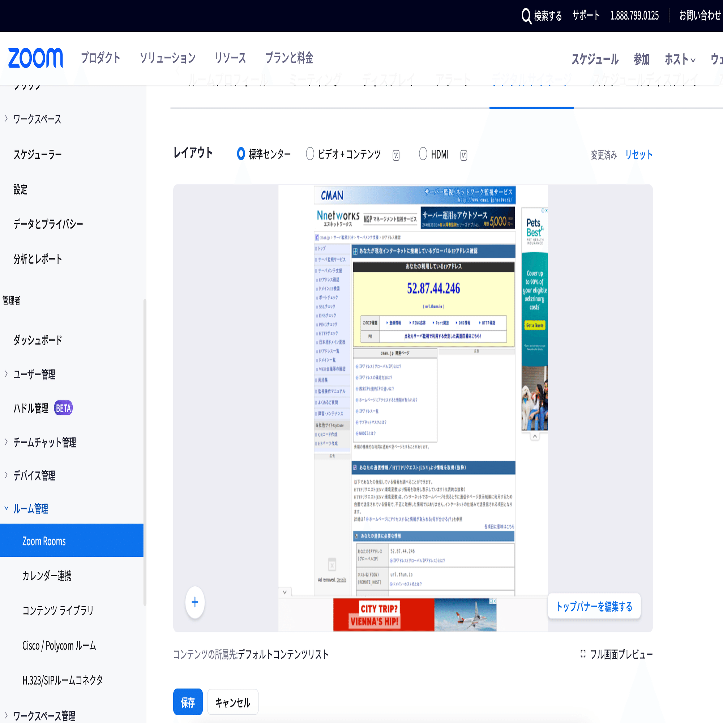Select the 標準センター layout option
This screenshot has height=723, width=723.
241,154
